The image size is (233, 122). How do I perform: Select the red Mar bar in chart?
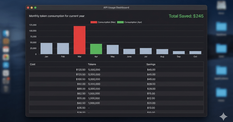click(x=80, y=40)
